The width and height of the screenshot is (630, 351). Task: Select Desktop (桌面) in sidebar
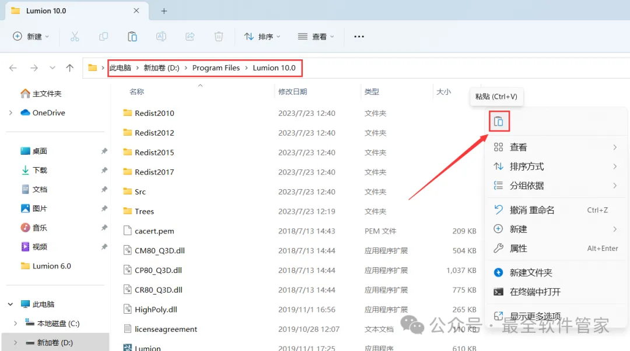40,151
